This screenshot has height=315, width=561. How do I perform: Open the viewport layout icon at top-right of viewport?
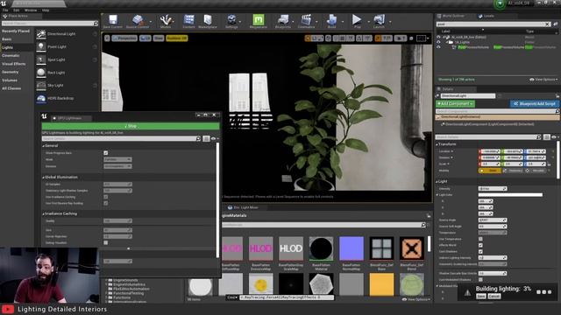(421, 38)
